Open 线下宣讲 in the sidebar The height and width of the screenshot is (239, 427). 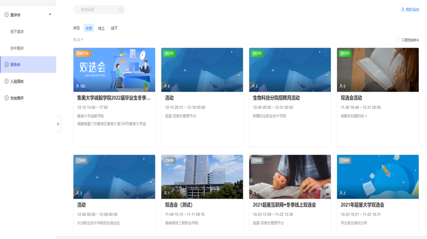tap(17, 32)
